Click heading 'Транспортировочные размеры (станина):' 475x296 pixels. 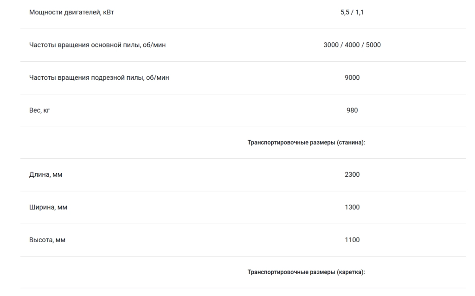[306, 143]
